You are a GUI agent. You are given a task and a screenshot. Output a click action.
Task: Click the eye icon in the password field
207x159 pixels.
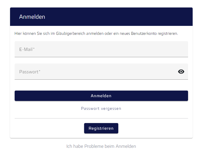point(181,72)
